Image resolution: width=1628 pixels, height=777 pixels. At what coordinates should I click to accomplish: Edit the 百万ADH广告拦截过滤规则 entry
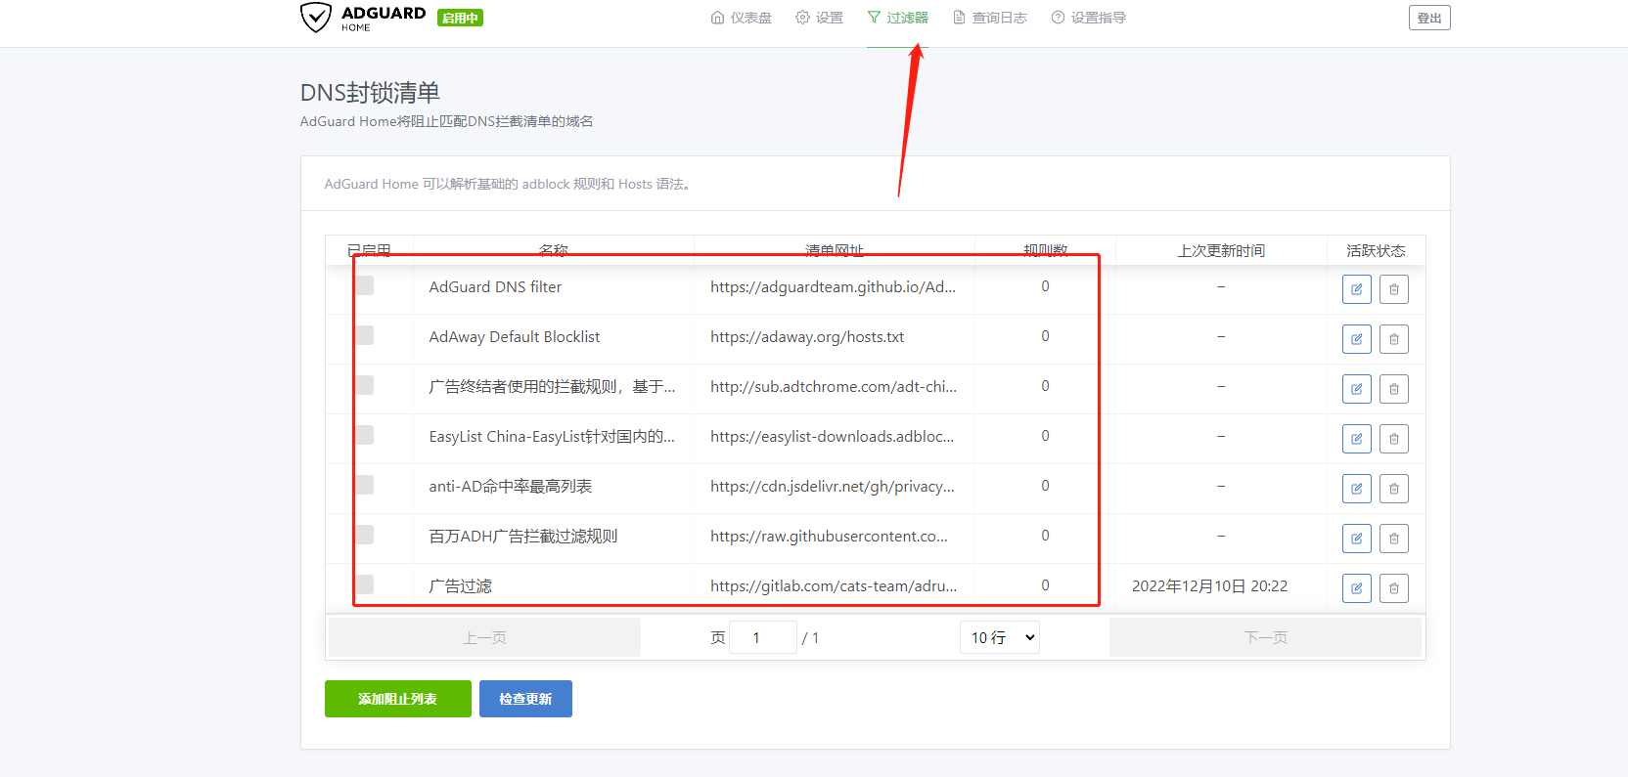coord(1356,539)
